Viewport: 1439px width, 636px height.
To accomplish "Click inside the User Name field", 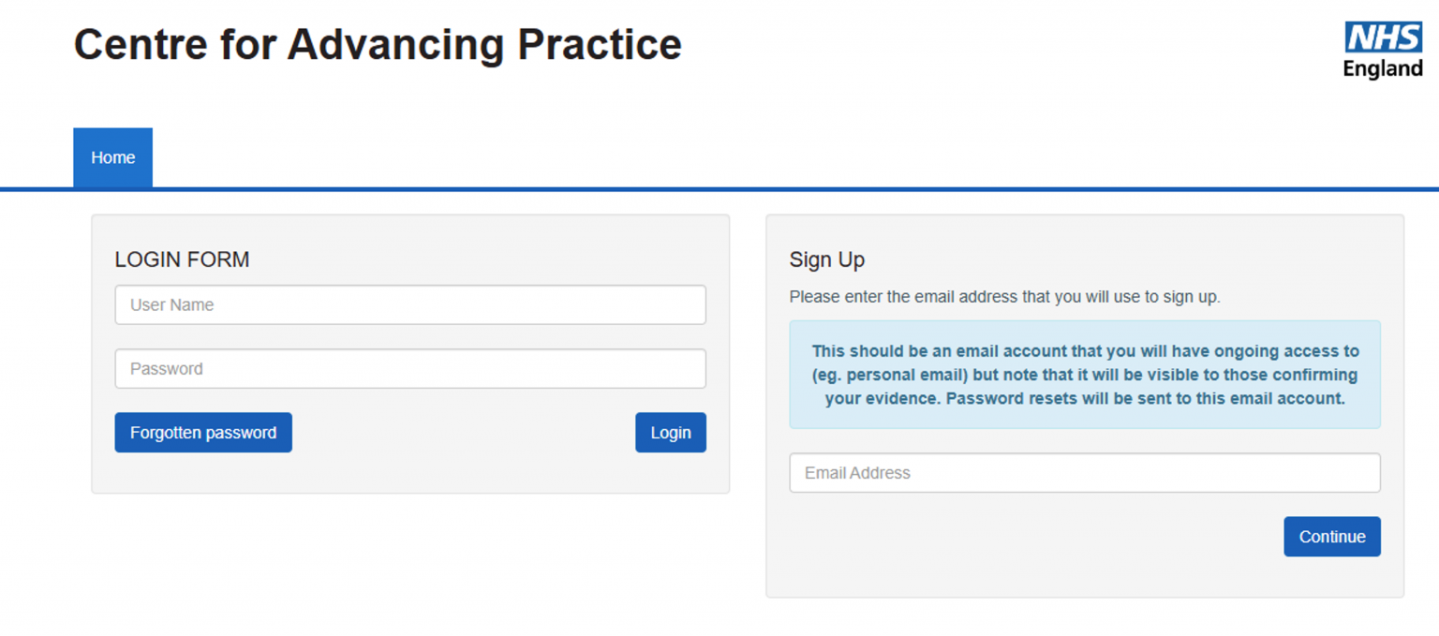I will click(x=409, y=304).
